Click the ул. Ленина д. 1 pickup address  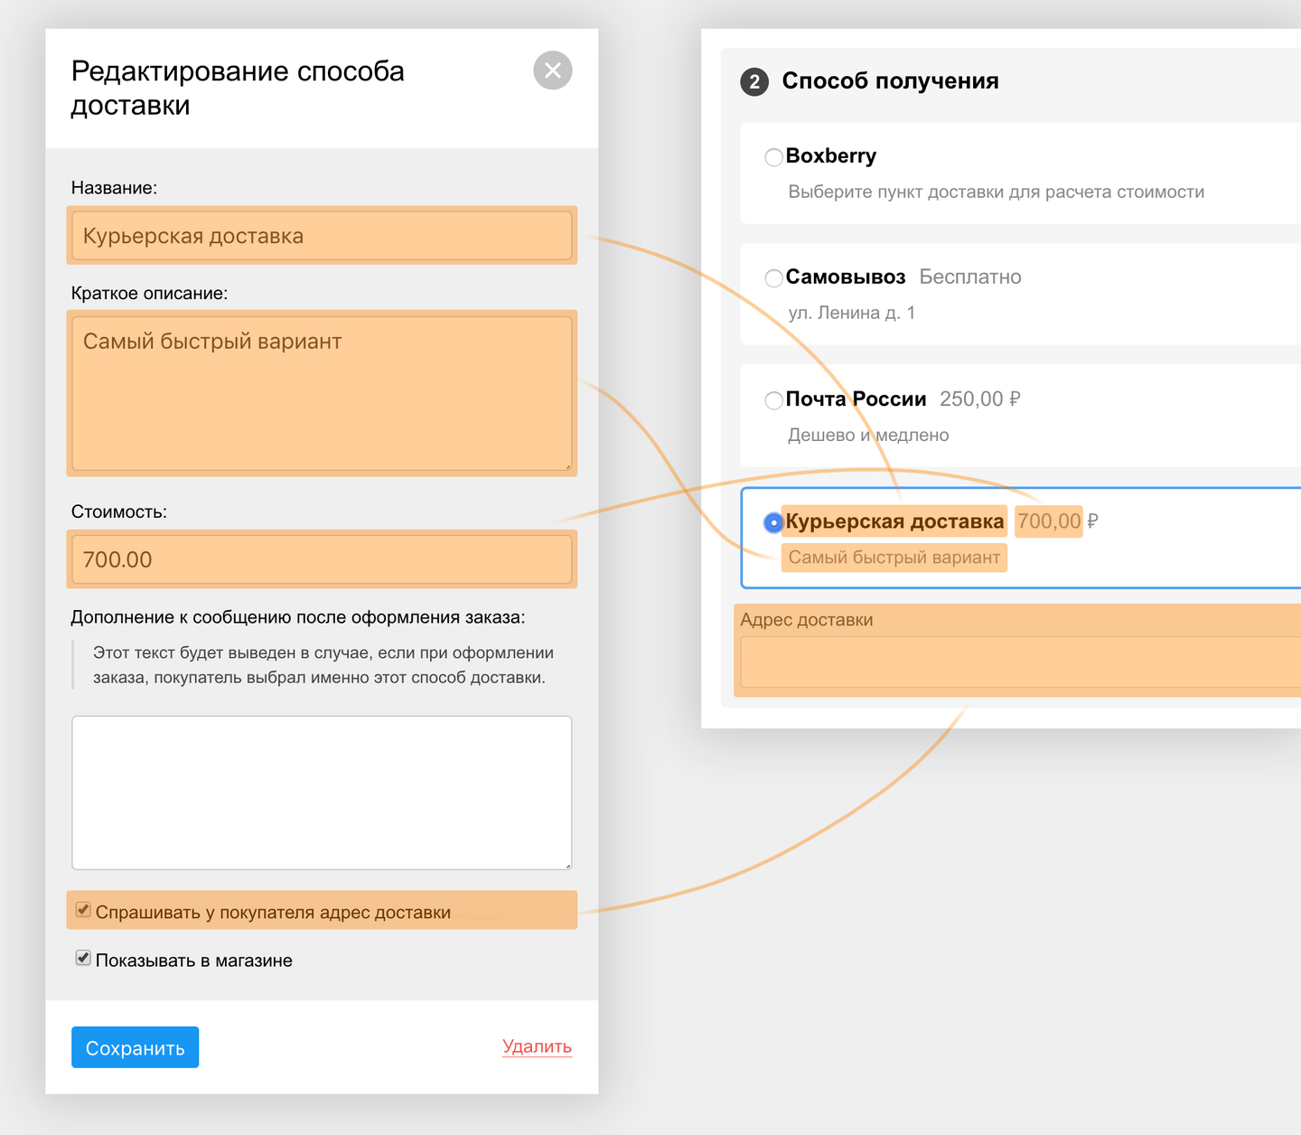click(x=851, y=313)
